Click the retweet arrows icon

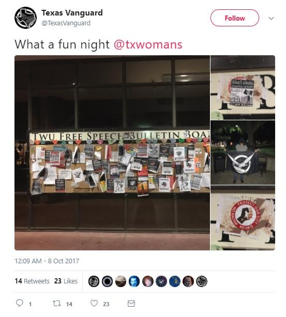56,304
